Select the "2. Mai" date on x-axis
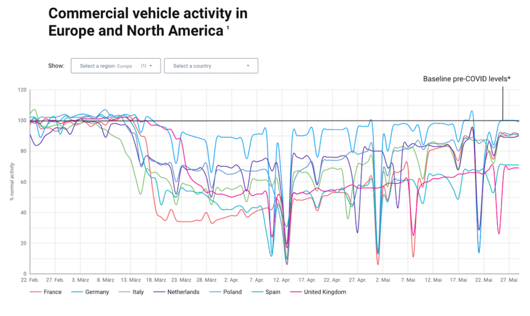This screenshot has height=316, width=530. click(x=382, y=280)
